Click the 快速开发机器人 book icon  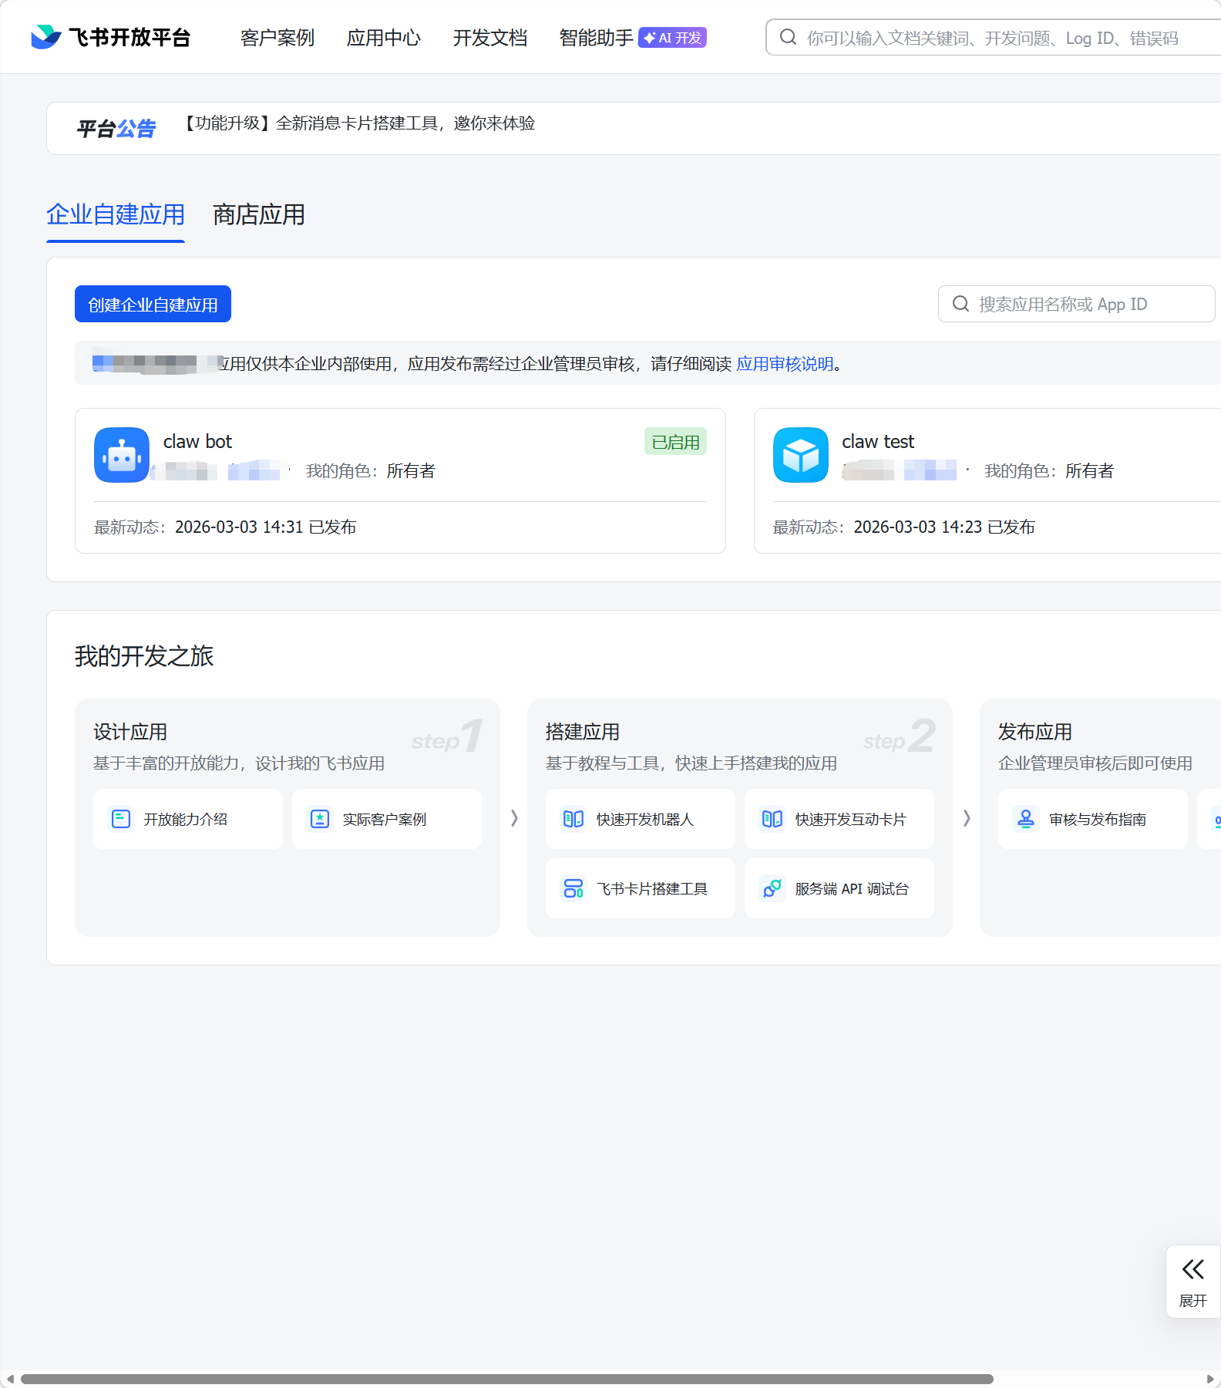pyautogui.click(x=573, y=819)
